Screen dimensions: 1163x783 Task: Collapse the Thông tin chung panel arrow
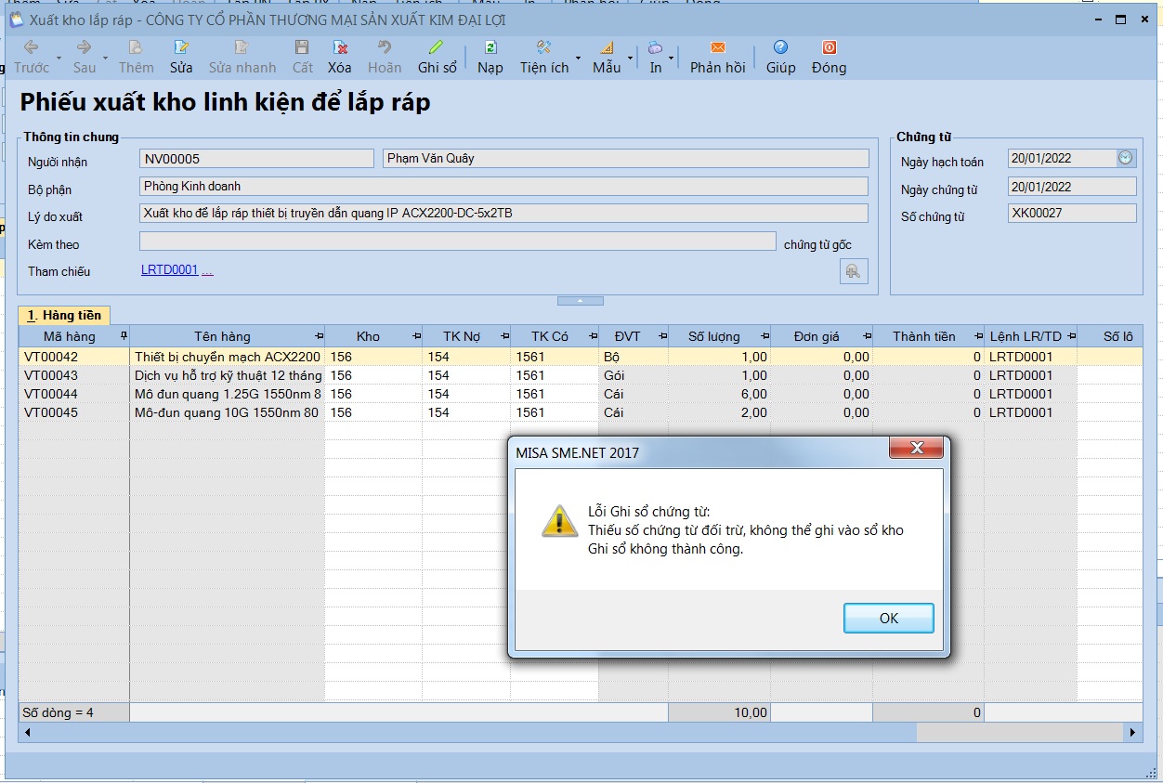[x=581, y=301]
